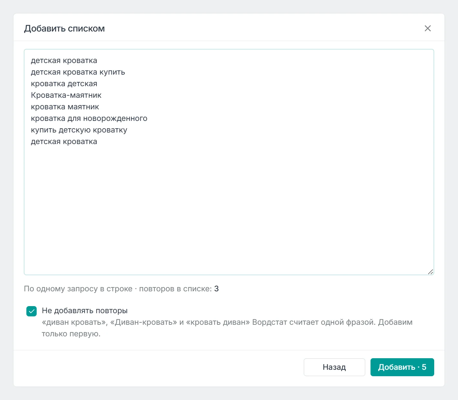458x400 pixels.
Task: Click the checkmark icon inside the checkbox
Action: pyautogui.click(x=32, y=311)
